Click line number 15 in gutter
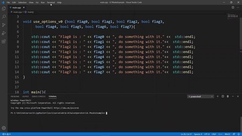 [x=17, y=77]
